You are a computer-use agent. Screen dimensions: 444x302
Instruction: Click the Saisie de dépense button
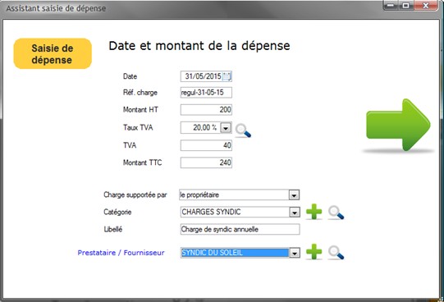pyautogui.click(x=53, y=54)
